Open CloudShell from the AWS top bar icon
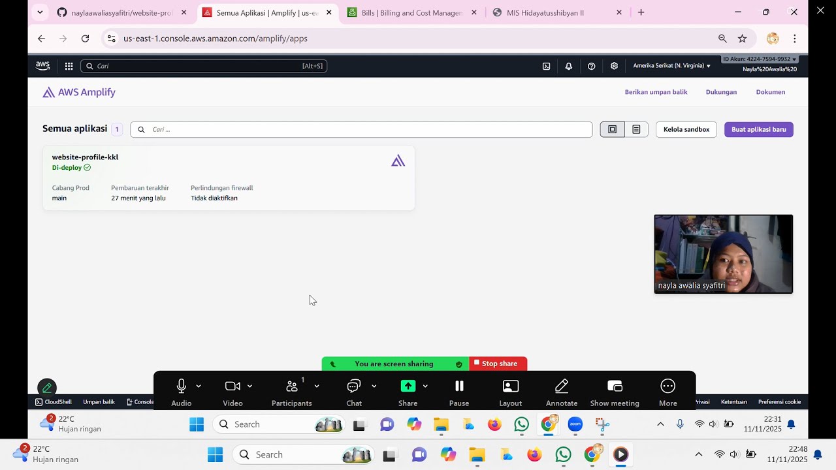Screen dimensions: 836x470 click(546, 66)
